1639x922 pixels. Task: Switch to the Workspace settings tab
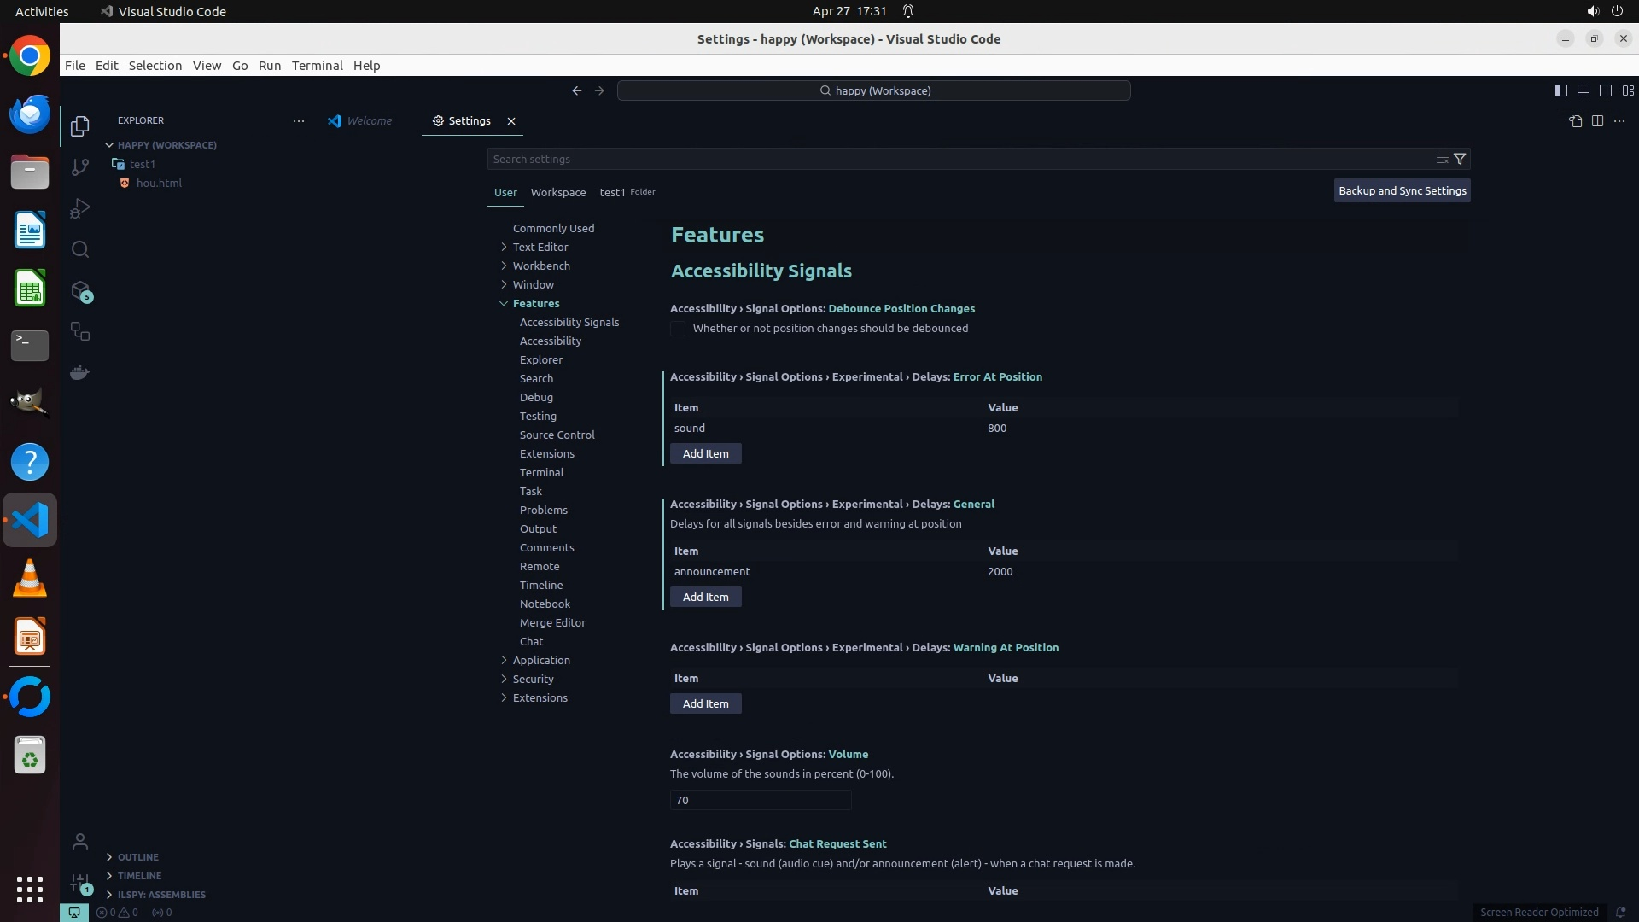(557, 192)
